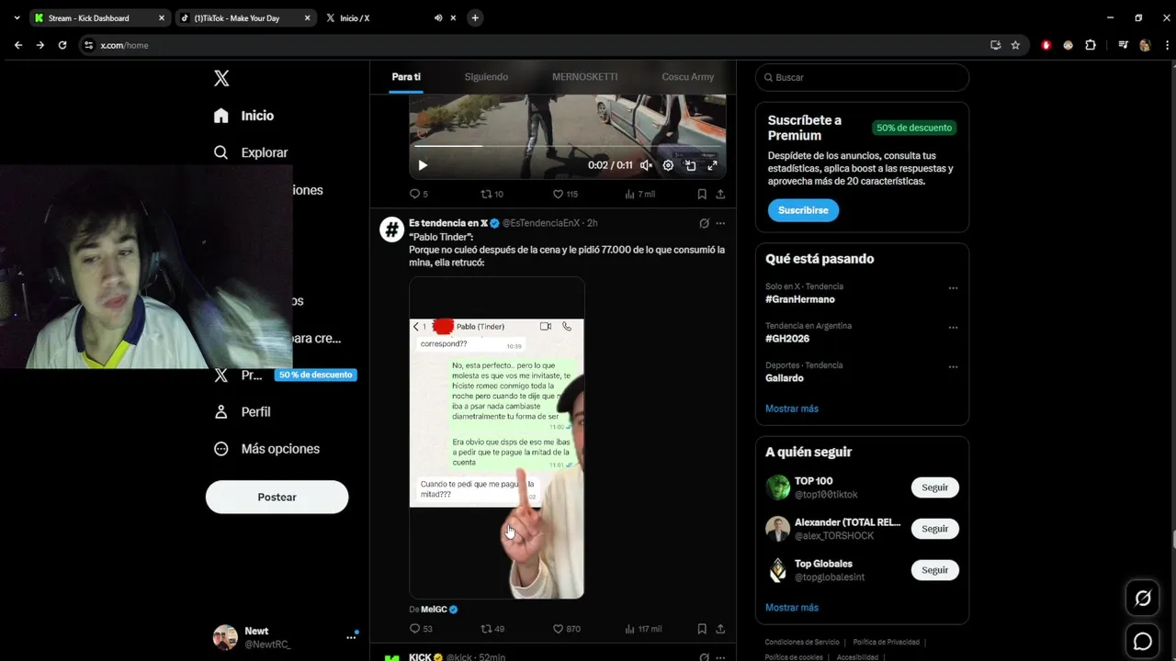Repost the post with 10 reposts
This screenshot has height=661, width=1176.
[492, 194]
